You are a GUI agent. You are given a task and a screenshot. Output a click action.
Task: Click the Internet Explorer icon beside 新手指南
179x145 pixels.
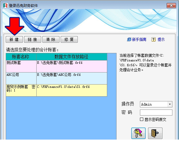point(129,40)
